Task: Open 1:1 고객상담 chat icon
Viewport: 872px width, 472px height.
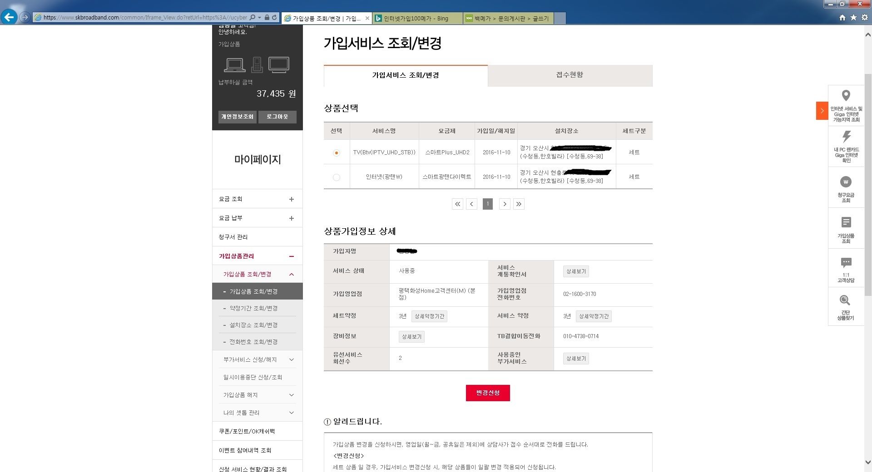Action: coord(846,263)
